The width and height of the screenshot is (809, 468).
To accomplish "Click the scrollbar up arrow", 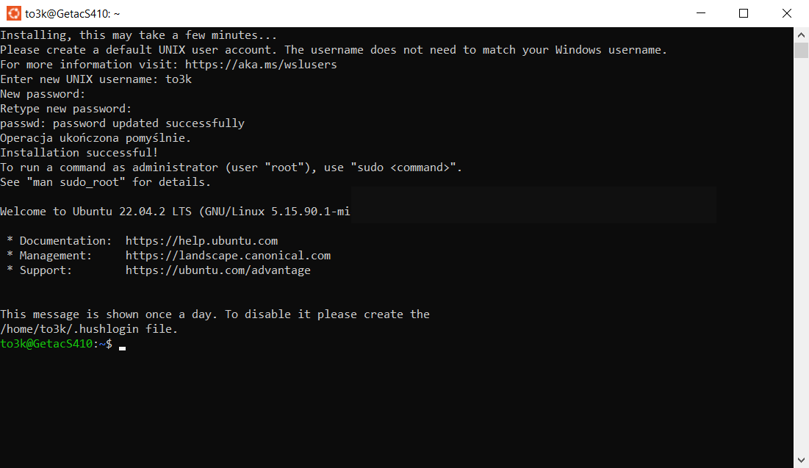I will [x=801, y=35].
